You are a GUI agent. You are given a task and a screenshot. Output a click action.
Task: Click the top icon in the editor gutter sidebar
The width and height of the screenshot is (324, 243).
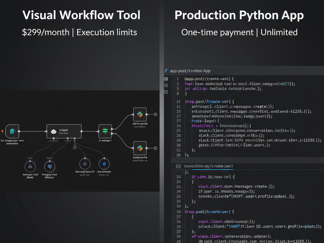tap(166, 79)
